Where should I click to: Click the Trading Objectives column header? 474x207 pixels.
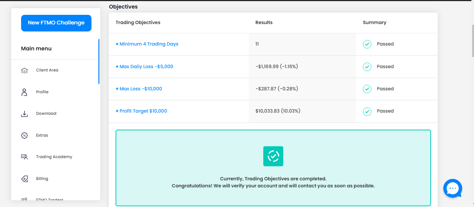tap(138, 23)
